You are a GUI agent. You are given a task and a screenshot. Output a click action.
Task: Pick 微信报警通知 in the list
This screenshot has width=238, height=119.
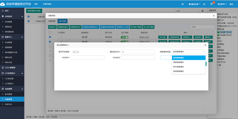point(178,71)
